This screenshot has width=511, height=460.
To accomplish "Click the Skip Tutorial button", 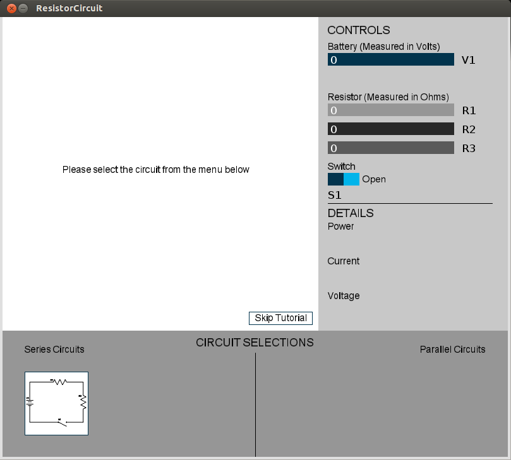I will tap(280, 318).
